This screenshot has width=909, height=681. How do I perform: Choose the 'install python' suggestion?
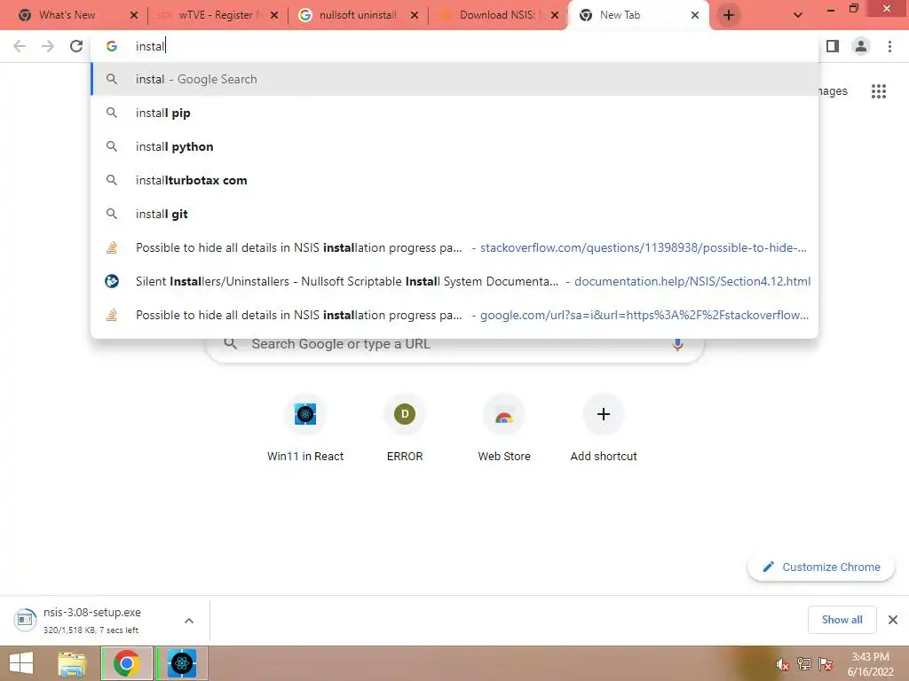(454, 146)
